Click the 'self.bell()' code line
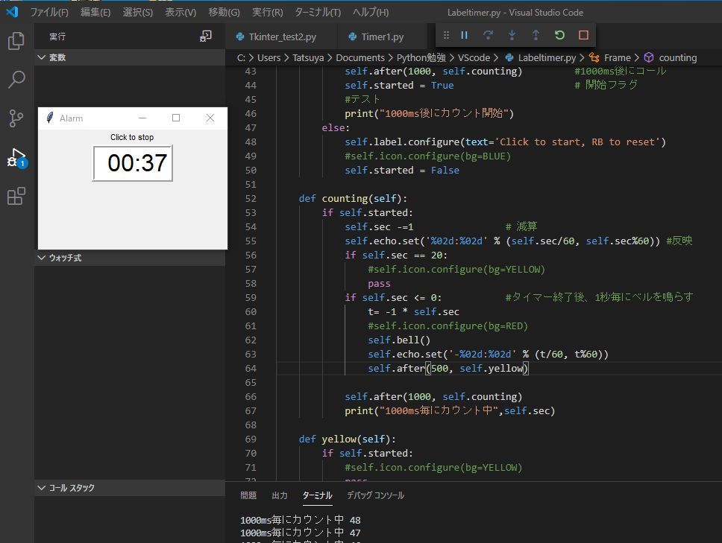Viewport: 722px width, 543px height. (x=399, y=340)
